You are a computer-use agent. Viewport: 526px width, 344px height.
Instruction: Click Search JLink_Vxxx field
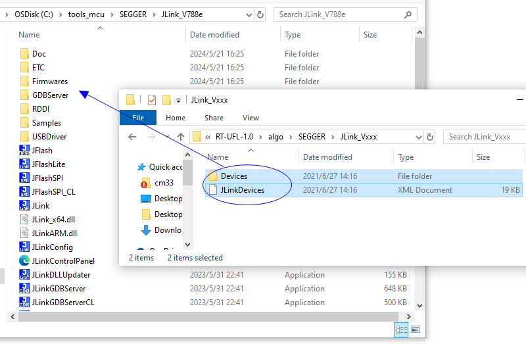tap(485, 137)
